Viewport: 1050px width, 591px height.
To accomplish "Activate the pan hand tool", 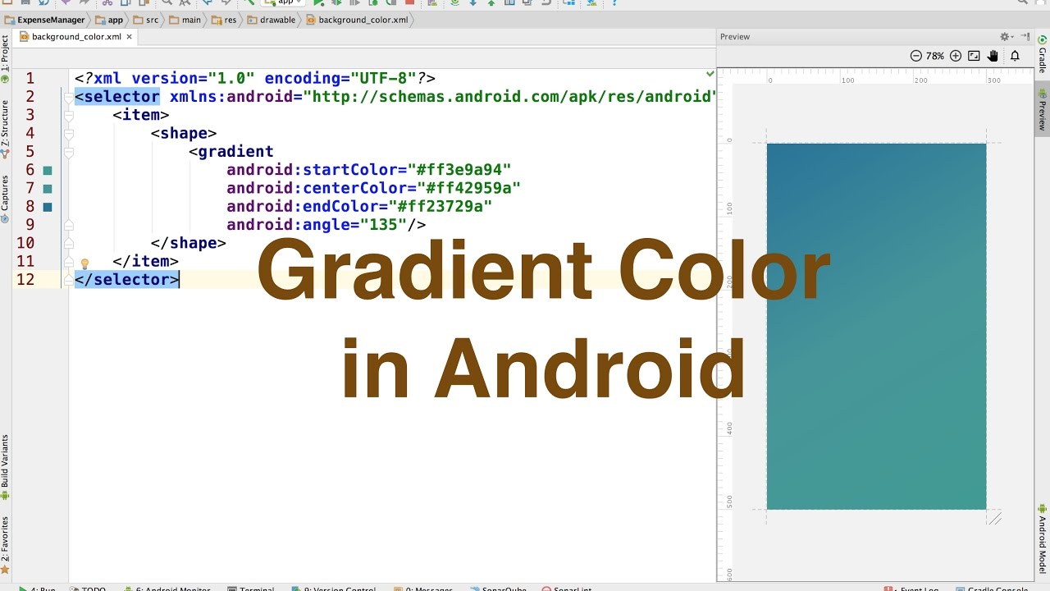I will [x=993, y=56].
